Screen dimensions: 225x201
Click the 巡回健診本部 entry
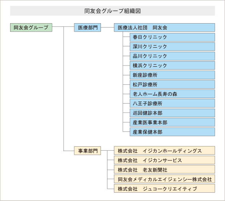[172, 113]
